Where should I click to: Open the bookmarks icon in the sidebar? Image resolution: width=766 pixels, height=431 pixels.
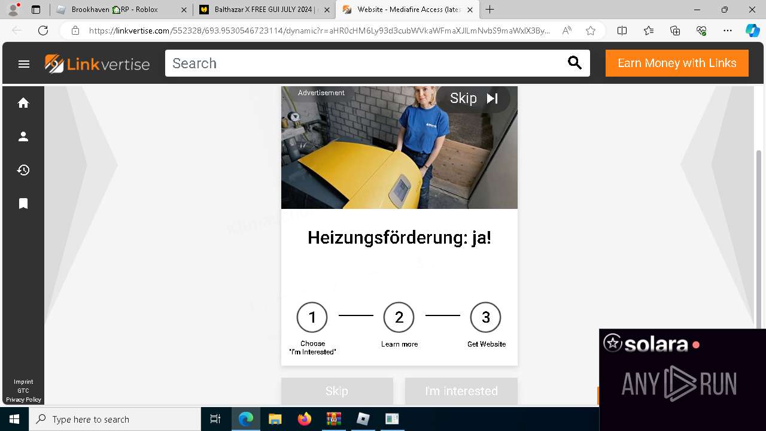click(23, 204)
